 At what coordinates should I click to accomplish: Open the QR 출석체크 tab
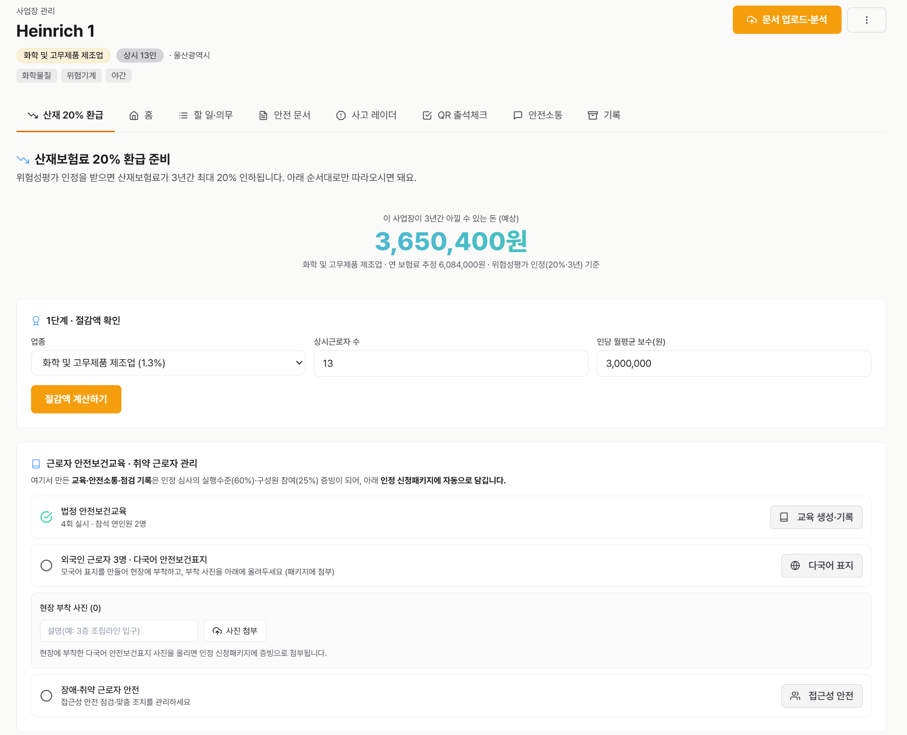[455, 115]
